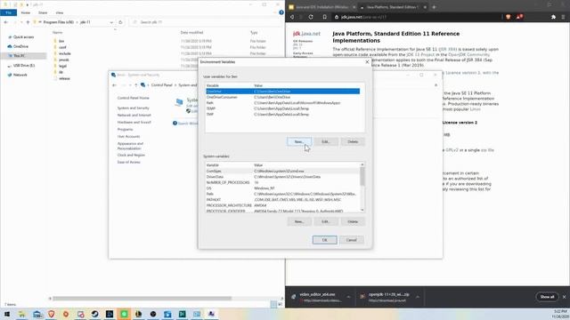Screen dimensions: 570x320
Task: Confirm Environment Variables dialog with OK
Action: (x=324, y=240)
